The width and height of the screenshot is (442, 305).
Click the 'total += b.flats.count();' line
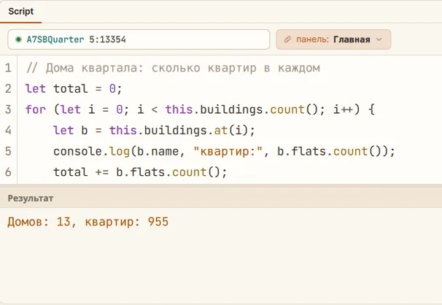[140, 172]
